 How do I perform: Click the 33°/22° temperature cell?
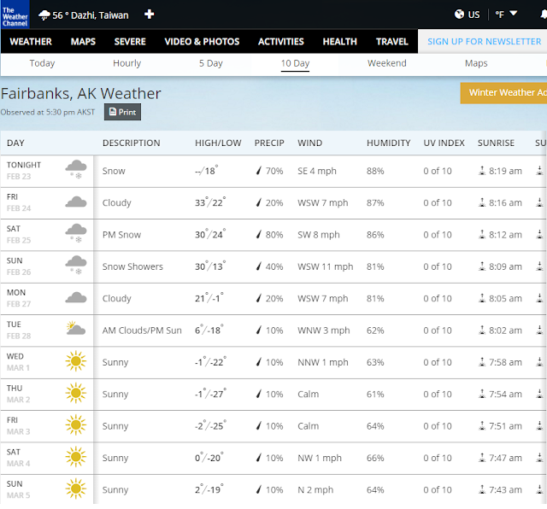(210, 202)
